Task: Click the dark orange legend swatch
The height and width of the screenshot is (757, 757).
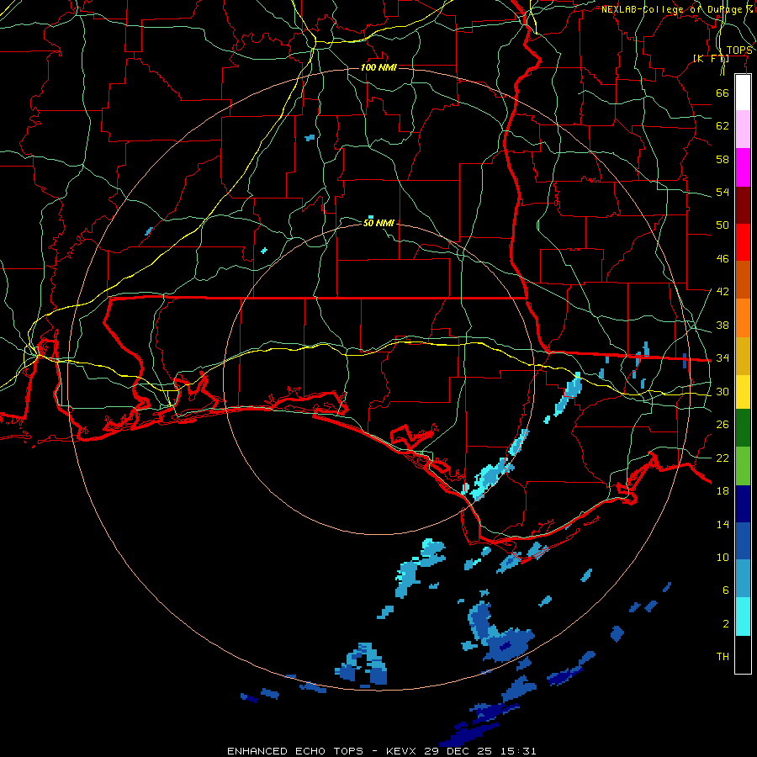Action: tap(743, 280)
